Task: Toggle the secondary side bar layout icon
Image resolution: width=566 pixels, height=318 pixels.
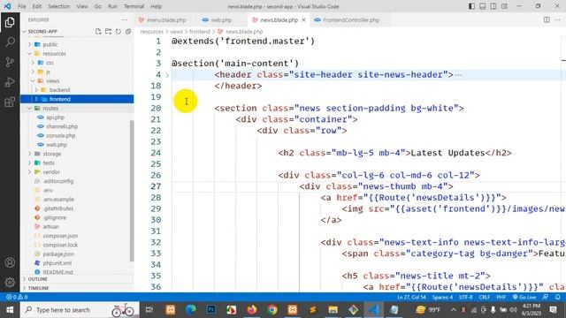Action: 493,6
